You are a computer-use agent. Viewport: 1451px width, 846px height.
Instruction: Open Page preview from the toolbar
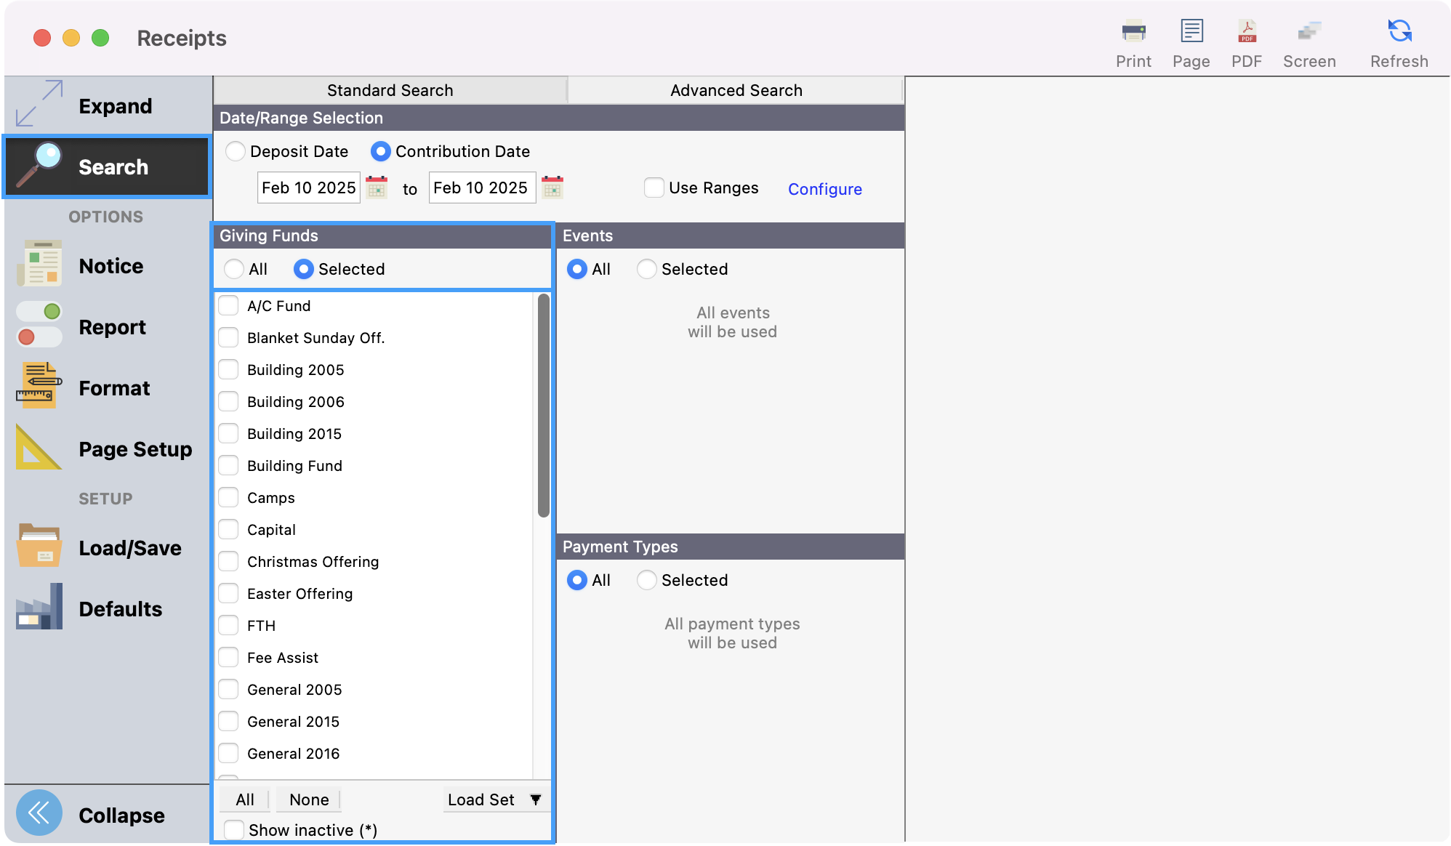click(x=1191, y=32)
